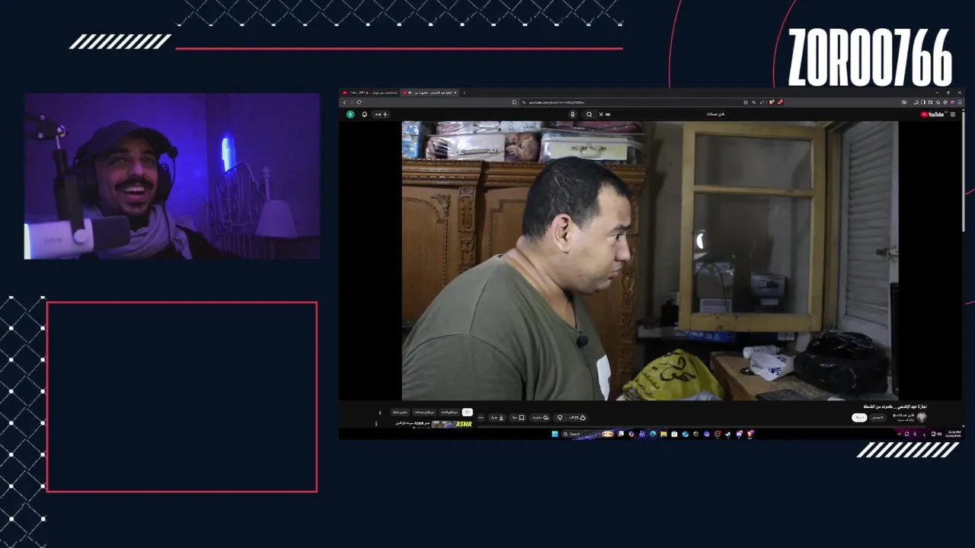The image size is (975, 548).
Task: Click the video title text below player
Action: coord(895,406)
